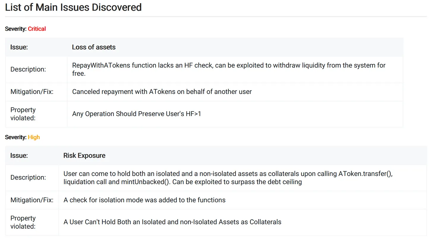The height and width of the screenshot is (240, 433).
Task: Click "Description:" label in the Critical table
Action: tap(28, 69)
